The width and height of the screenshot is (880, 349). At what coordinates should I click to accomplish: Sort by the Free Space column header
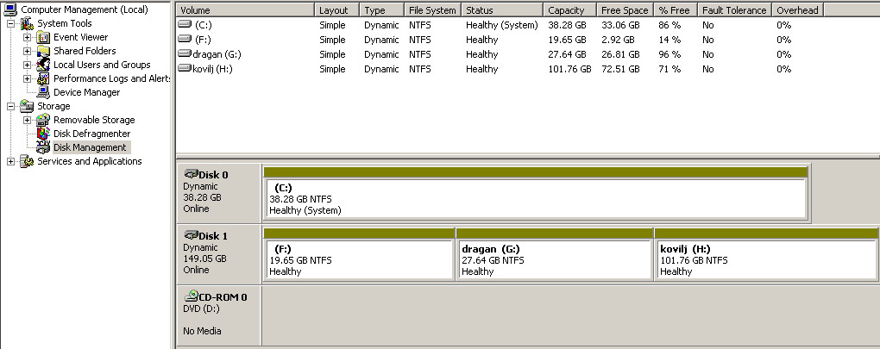(x=625, y=10)
